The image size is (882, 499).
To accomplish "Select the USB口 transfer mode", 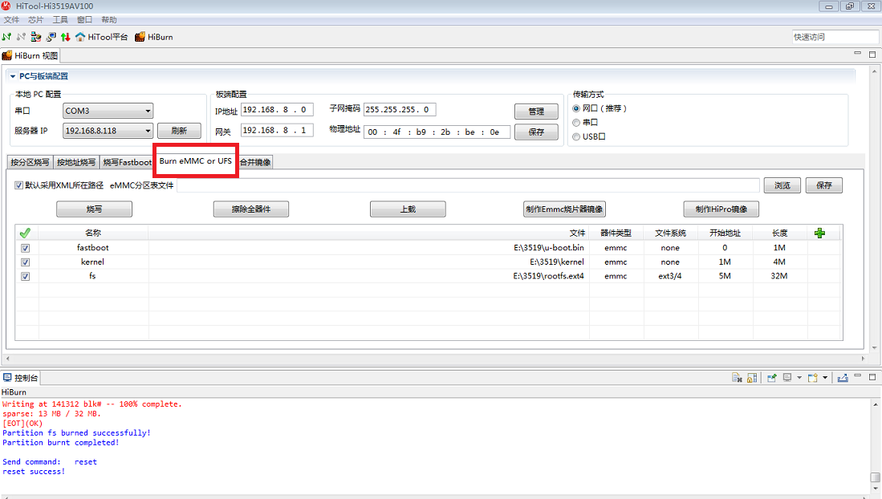I will (x=575, y=136).
